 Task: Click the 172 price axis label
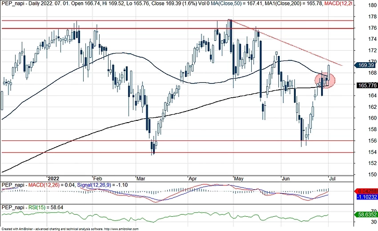coord(373,50)
